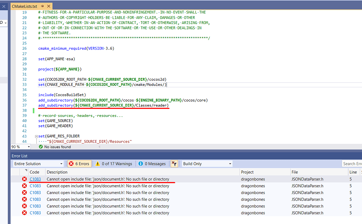The width and height of the screenshot is (362, 224).
Task: Select the description text in the second error row
Action: coord(108,186)
